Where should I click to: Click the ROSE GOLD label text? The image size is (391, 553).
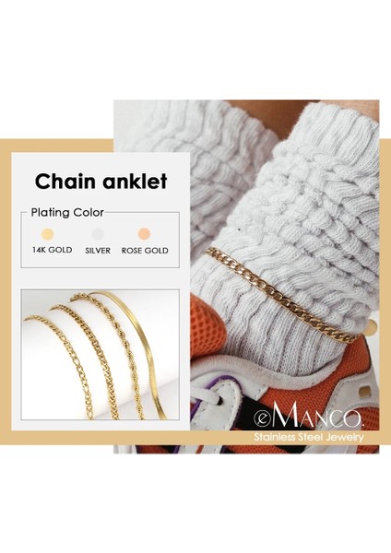145,251
